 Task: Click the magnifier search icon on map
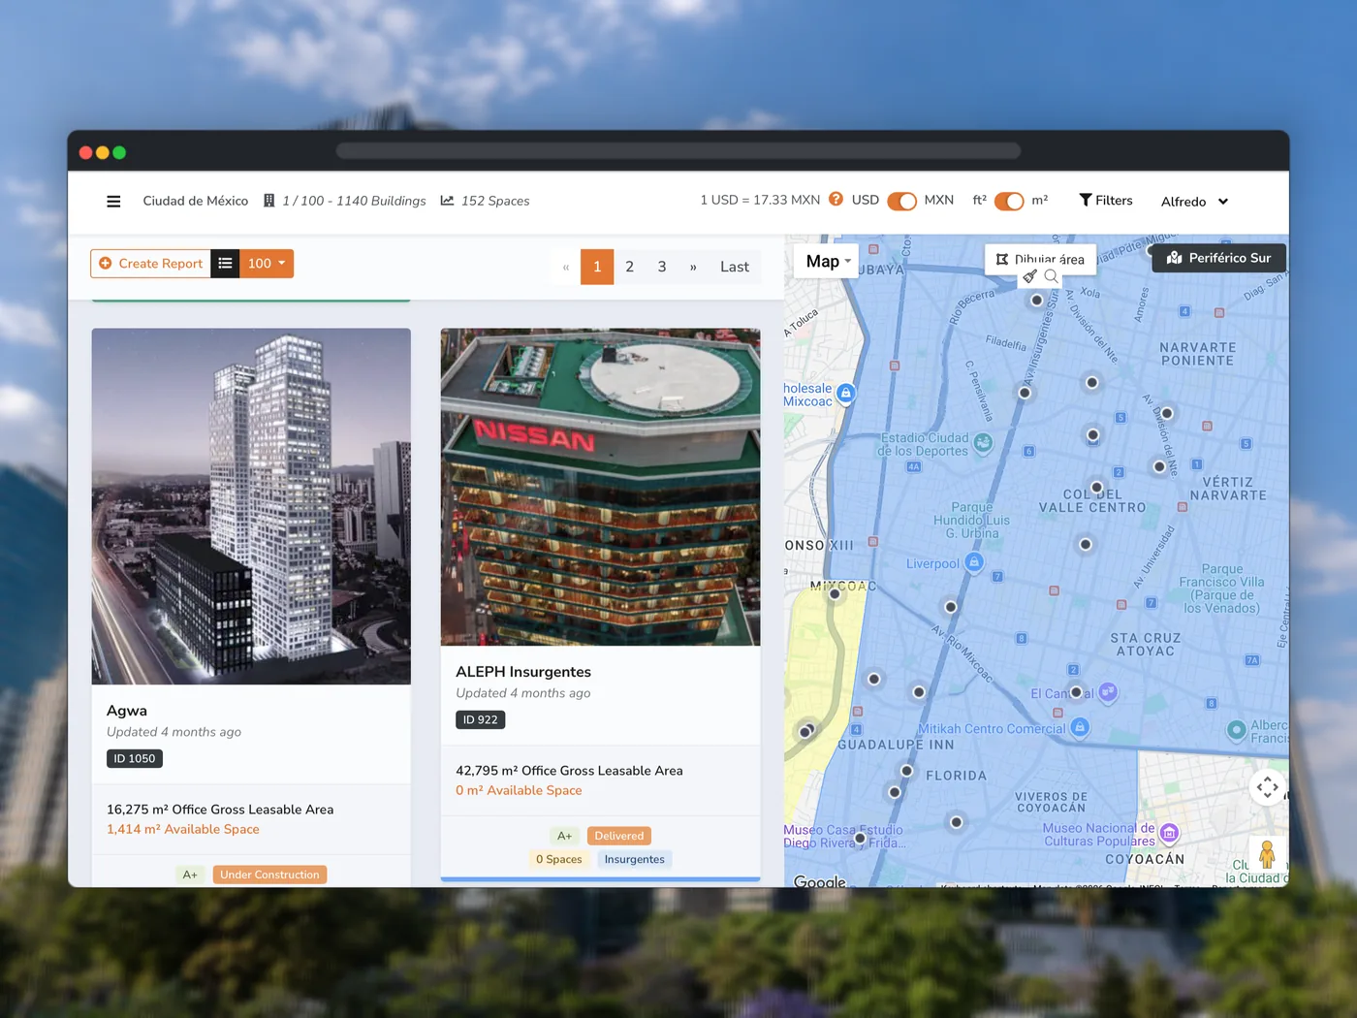(x=1051, y=276)
